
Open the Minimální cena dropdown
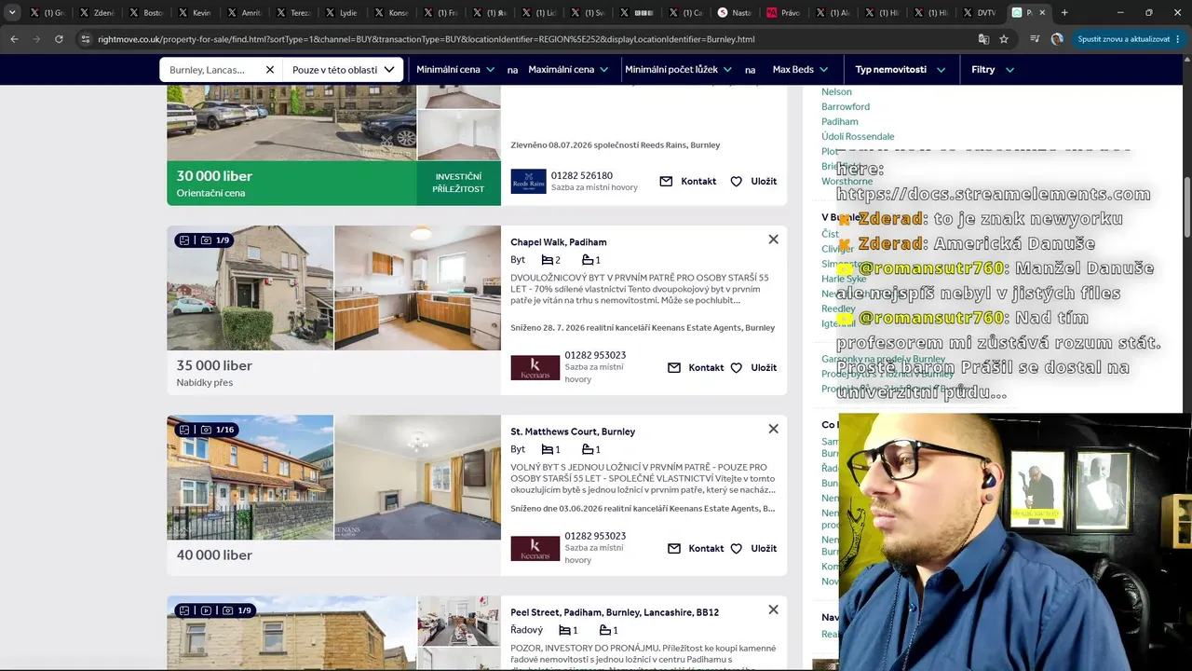coord(454,70)
